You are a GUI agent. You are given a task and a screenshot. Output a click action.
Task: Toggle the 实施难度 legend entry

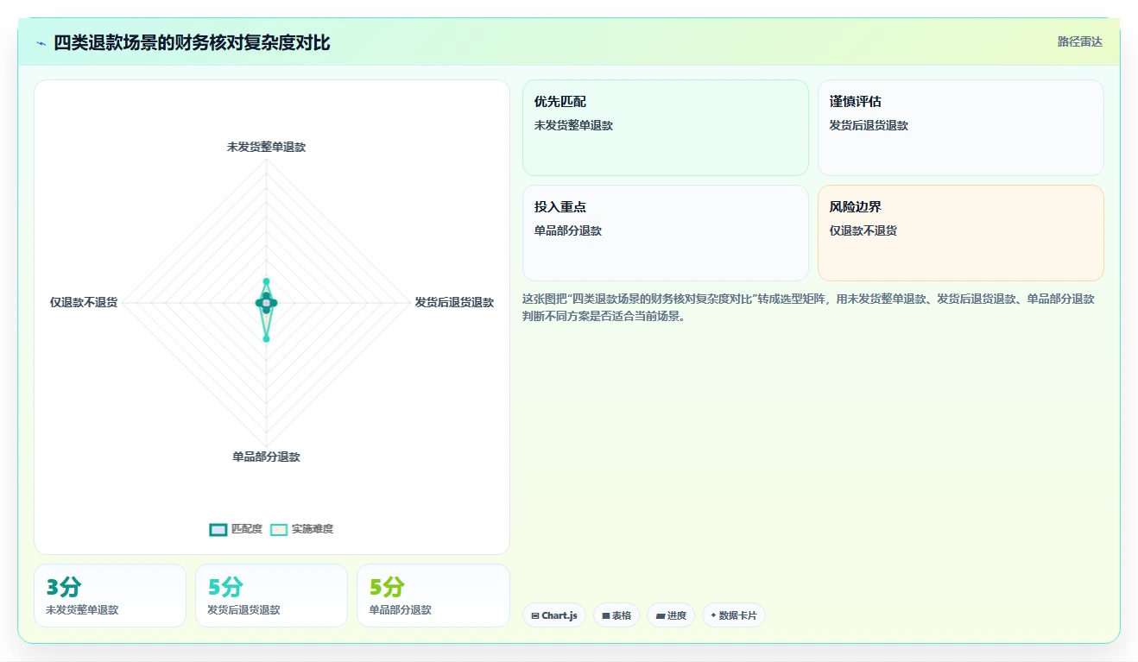point(301,529)
